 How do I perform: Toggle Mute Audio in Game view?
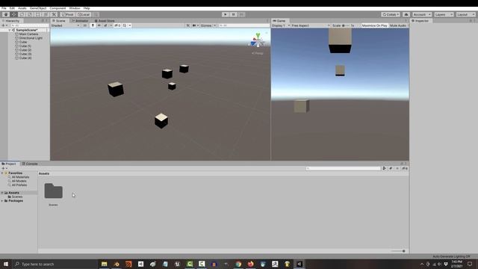(398, 25)
